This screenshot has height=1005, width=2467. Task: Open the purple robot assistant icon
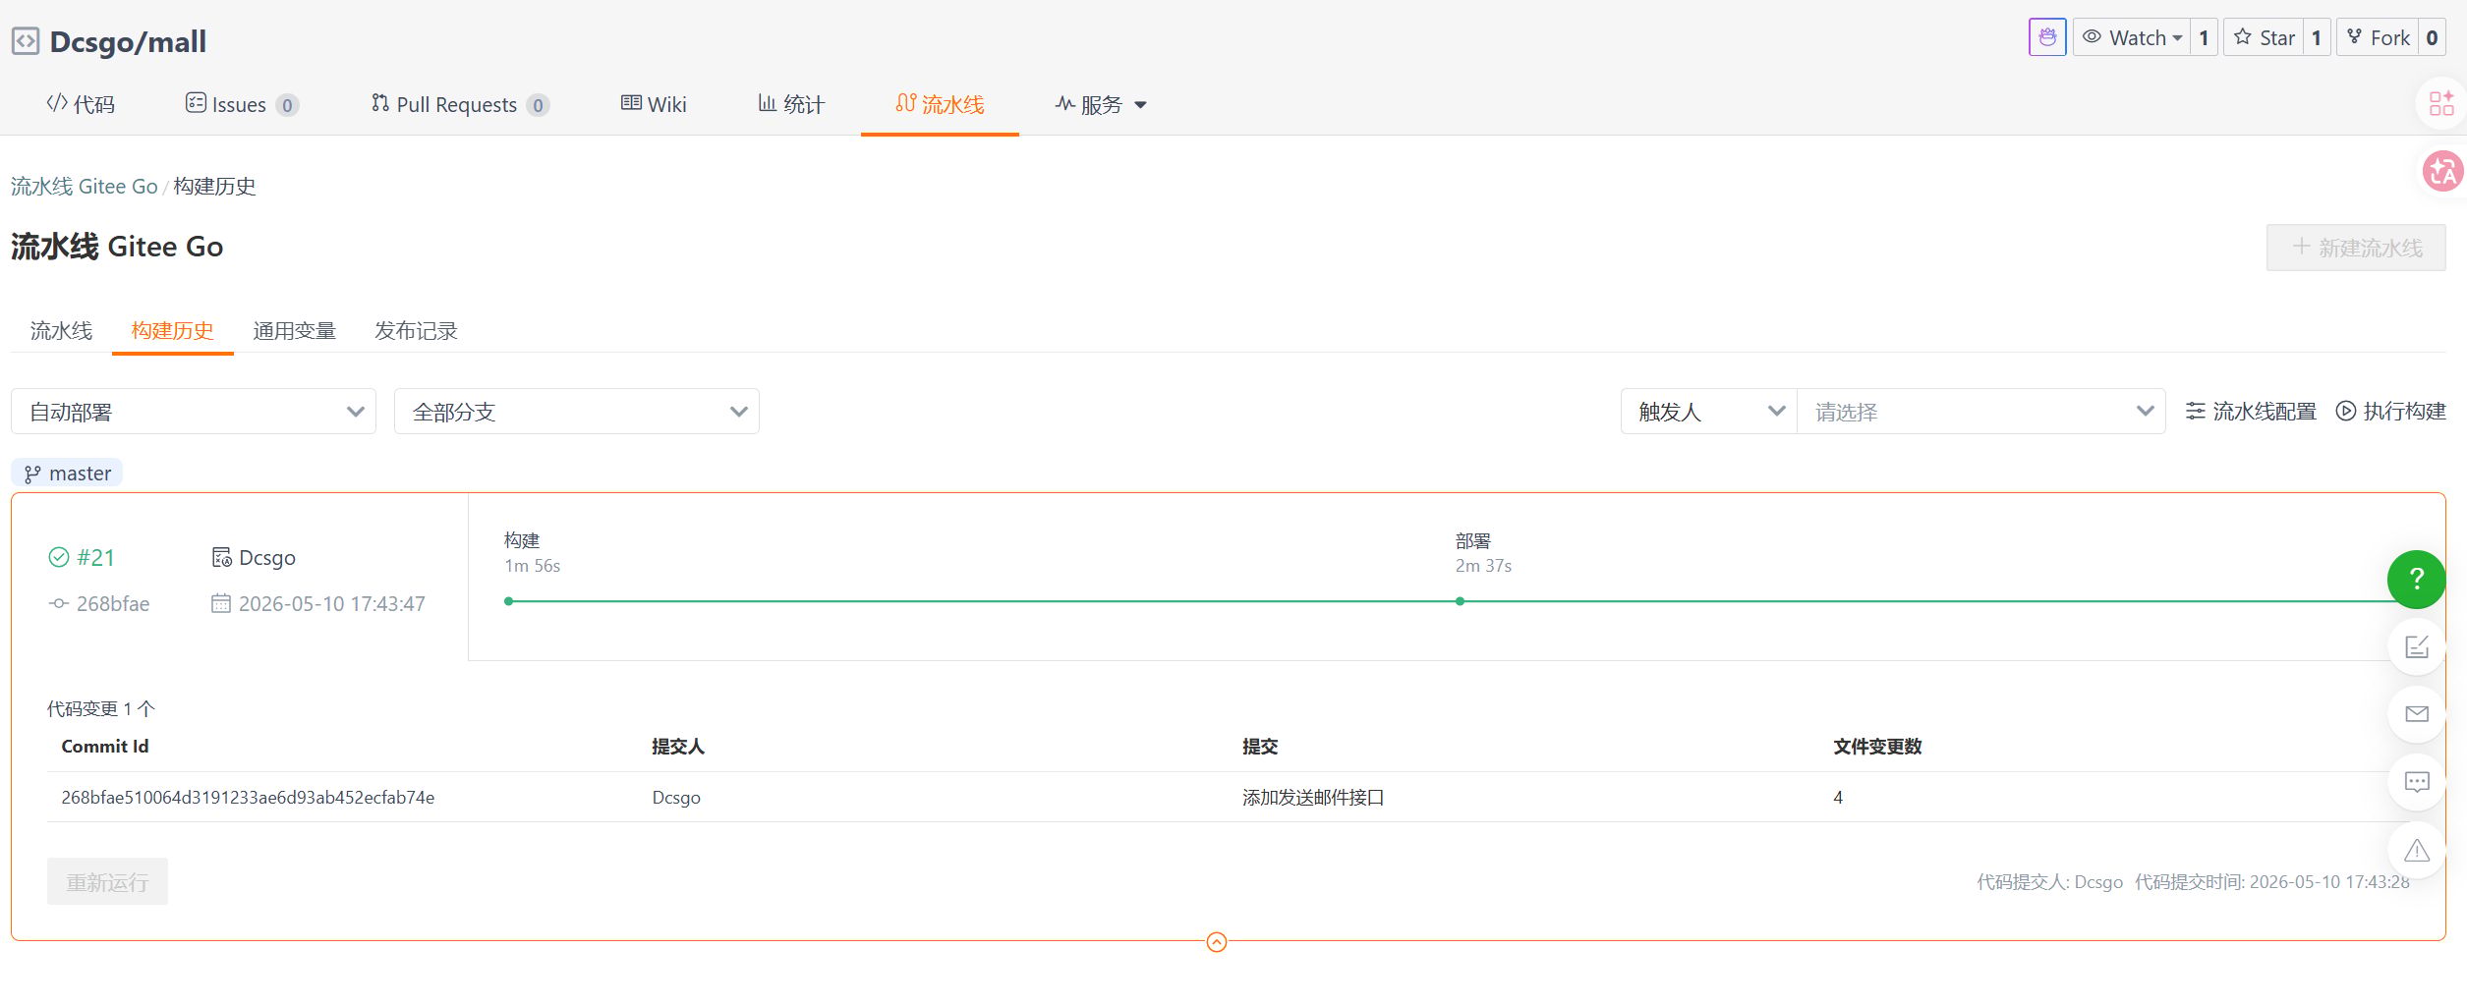(2047, 37)
